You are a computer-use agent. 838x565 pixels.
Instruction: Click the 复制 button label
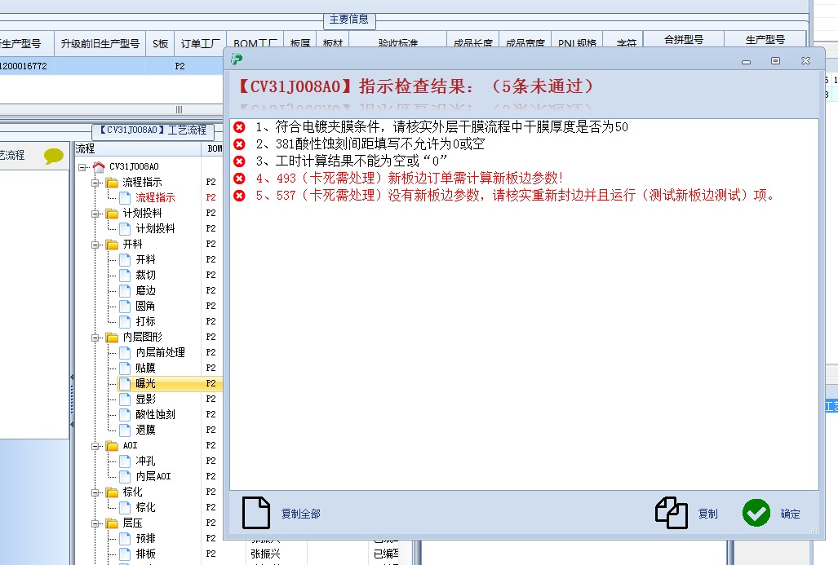[x=708, y=514]
